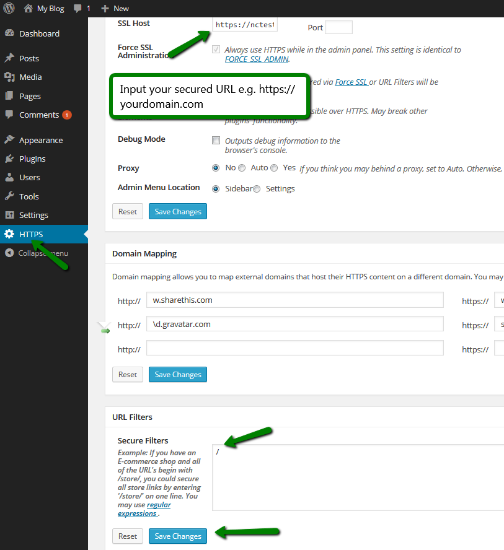Click the Port input field
The image size is (504, 550).
point(338,27)
